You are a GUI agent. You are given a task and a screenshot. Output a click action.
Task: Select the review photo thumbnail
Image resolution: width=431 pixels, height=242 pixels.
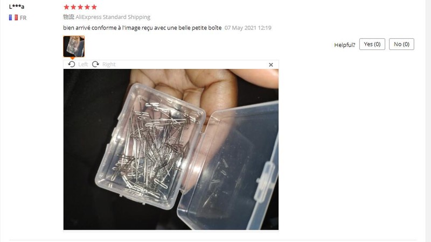[x=74, y=46]
